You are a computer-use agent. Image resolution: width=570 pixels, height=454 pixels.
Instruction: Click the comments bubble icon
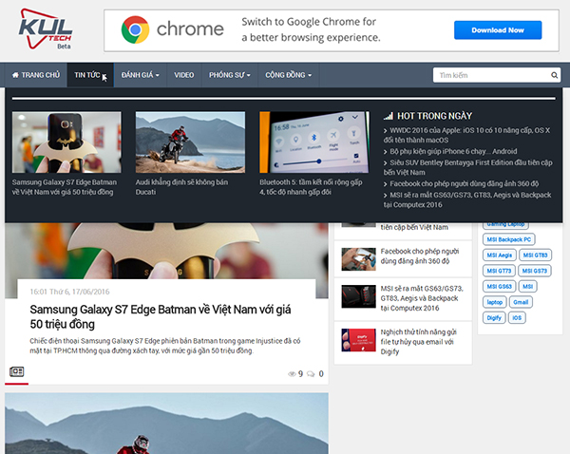(311, 374)
